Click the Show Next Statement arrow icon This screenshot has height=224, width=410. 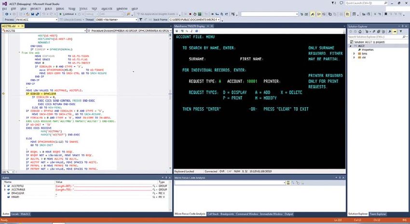coord(212,14)
